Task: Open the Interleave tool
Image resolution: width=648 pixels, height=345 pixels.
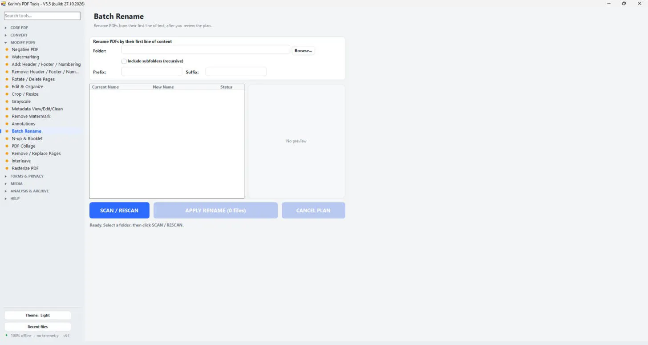Action: point(21,161)
